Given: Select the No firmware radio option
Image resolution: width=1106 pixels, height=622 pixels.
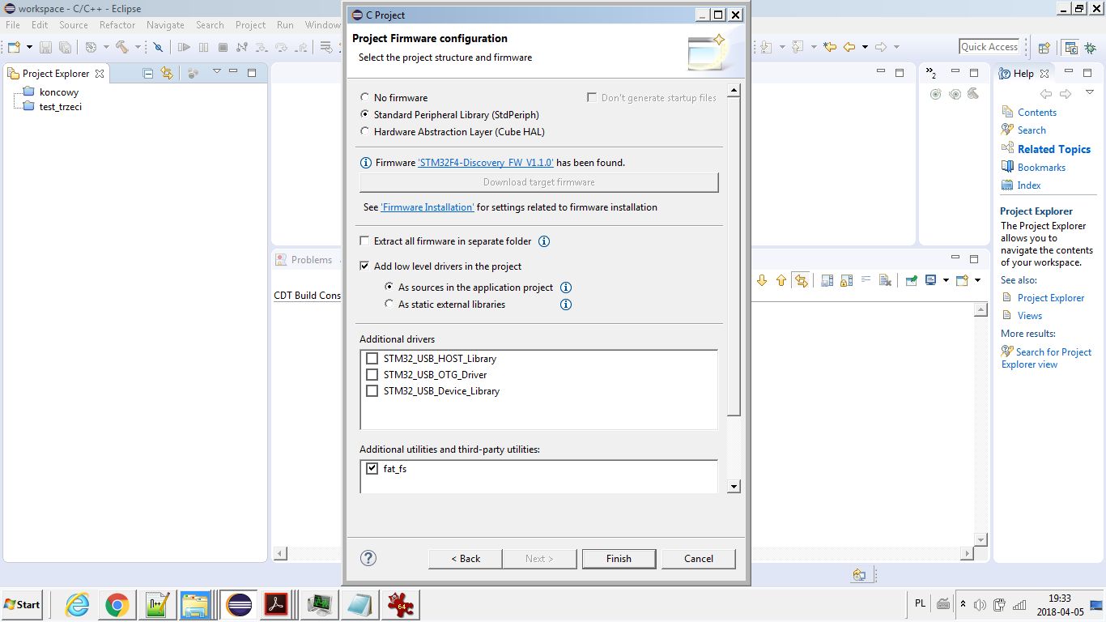Looking at the screenshot, I should (x=365, y=97).
